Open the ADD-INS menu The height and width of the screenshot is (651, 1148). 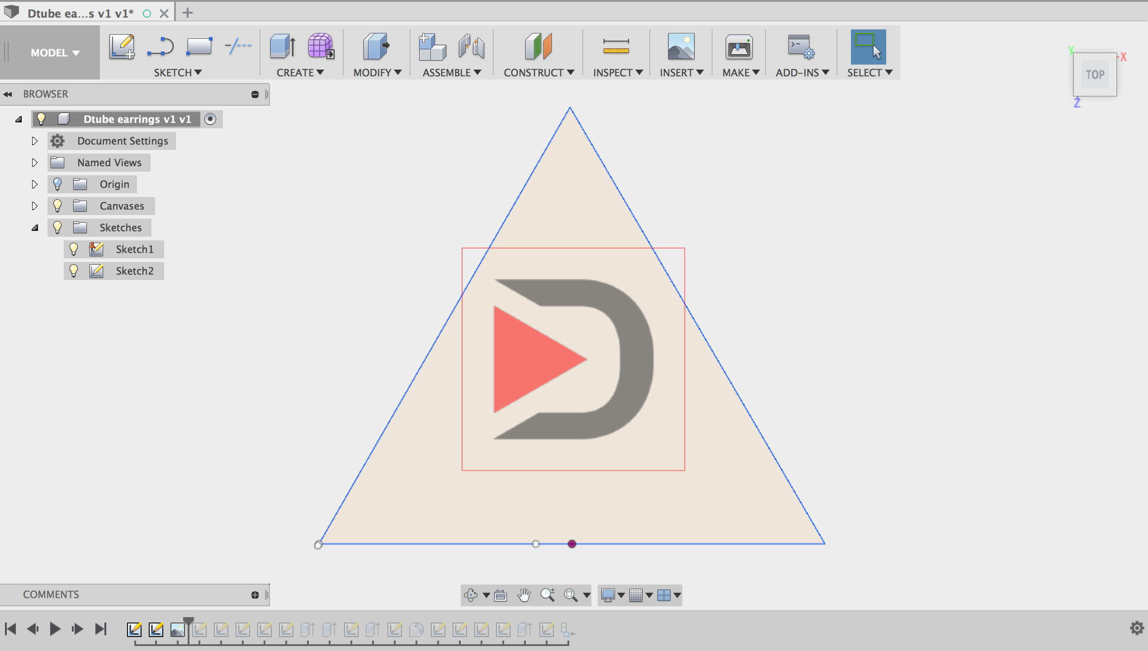[x=803, y=73]
